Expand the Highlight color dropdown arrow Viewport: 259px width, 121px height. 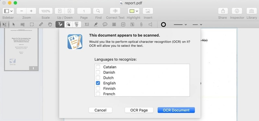point(137,11)
